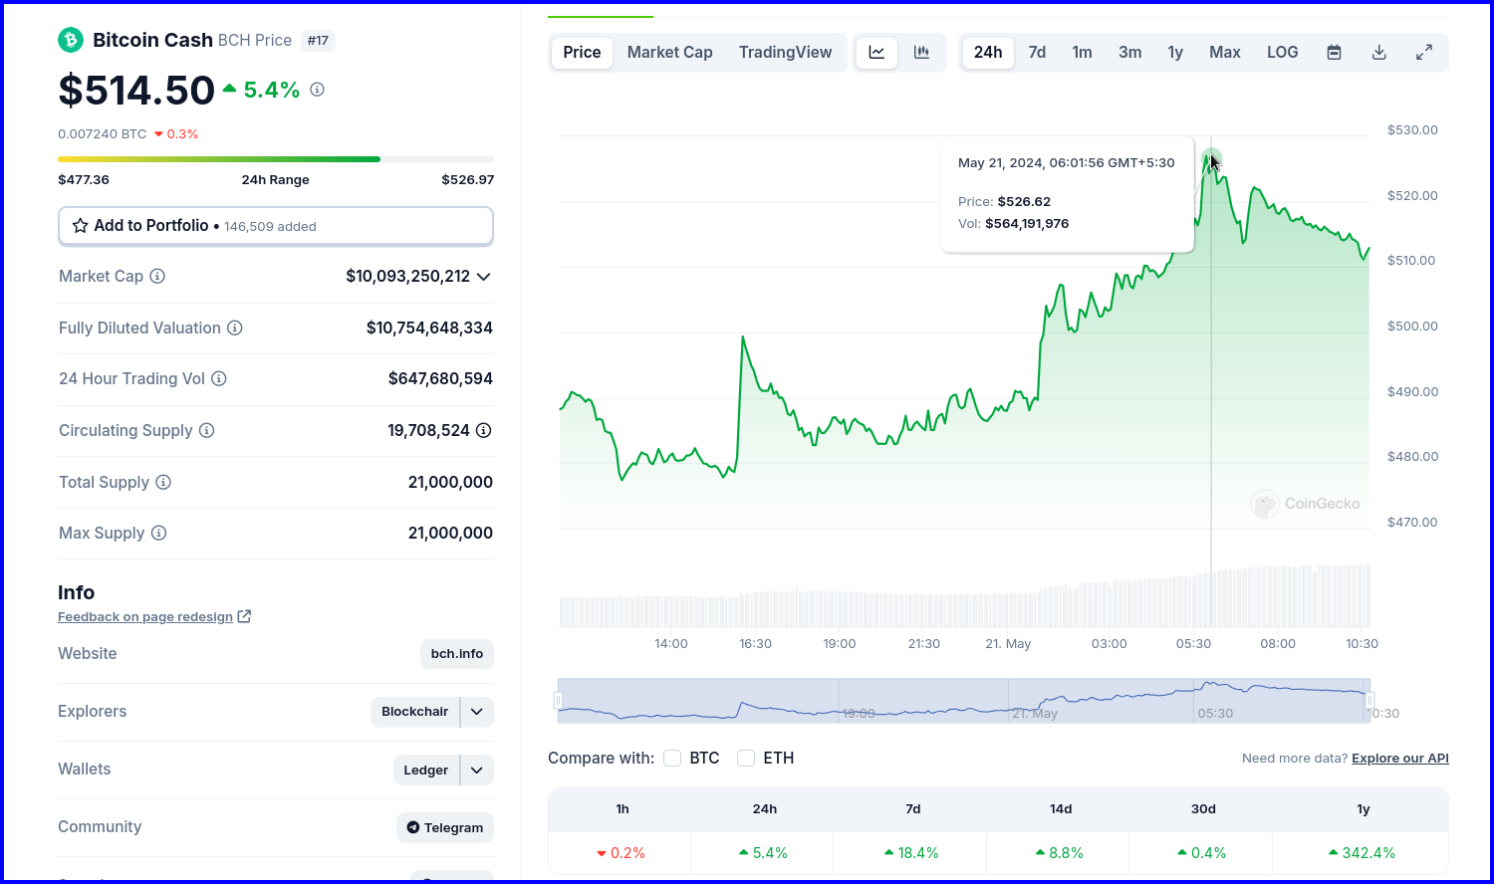Select the 7d time range

1037,53
